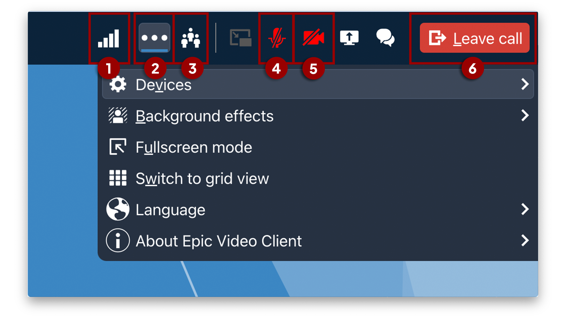
Task: Select Switch to grid view
Action: pyautogui.click(x=202, y=178)
